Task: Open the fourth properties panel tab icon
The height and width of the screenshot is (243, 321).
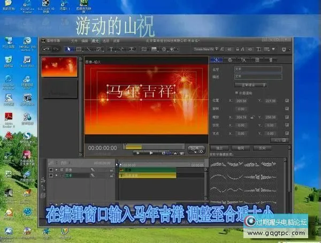Action: click(257, 59)
